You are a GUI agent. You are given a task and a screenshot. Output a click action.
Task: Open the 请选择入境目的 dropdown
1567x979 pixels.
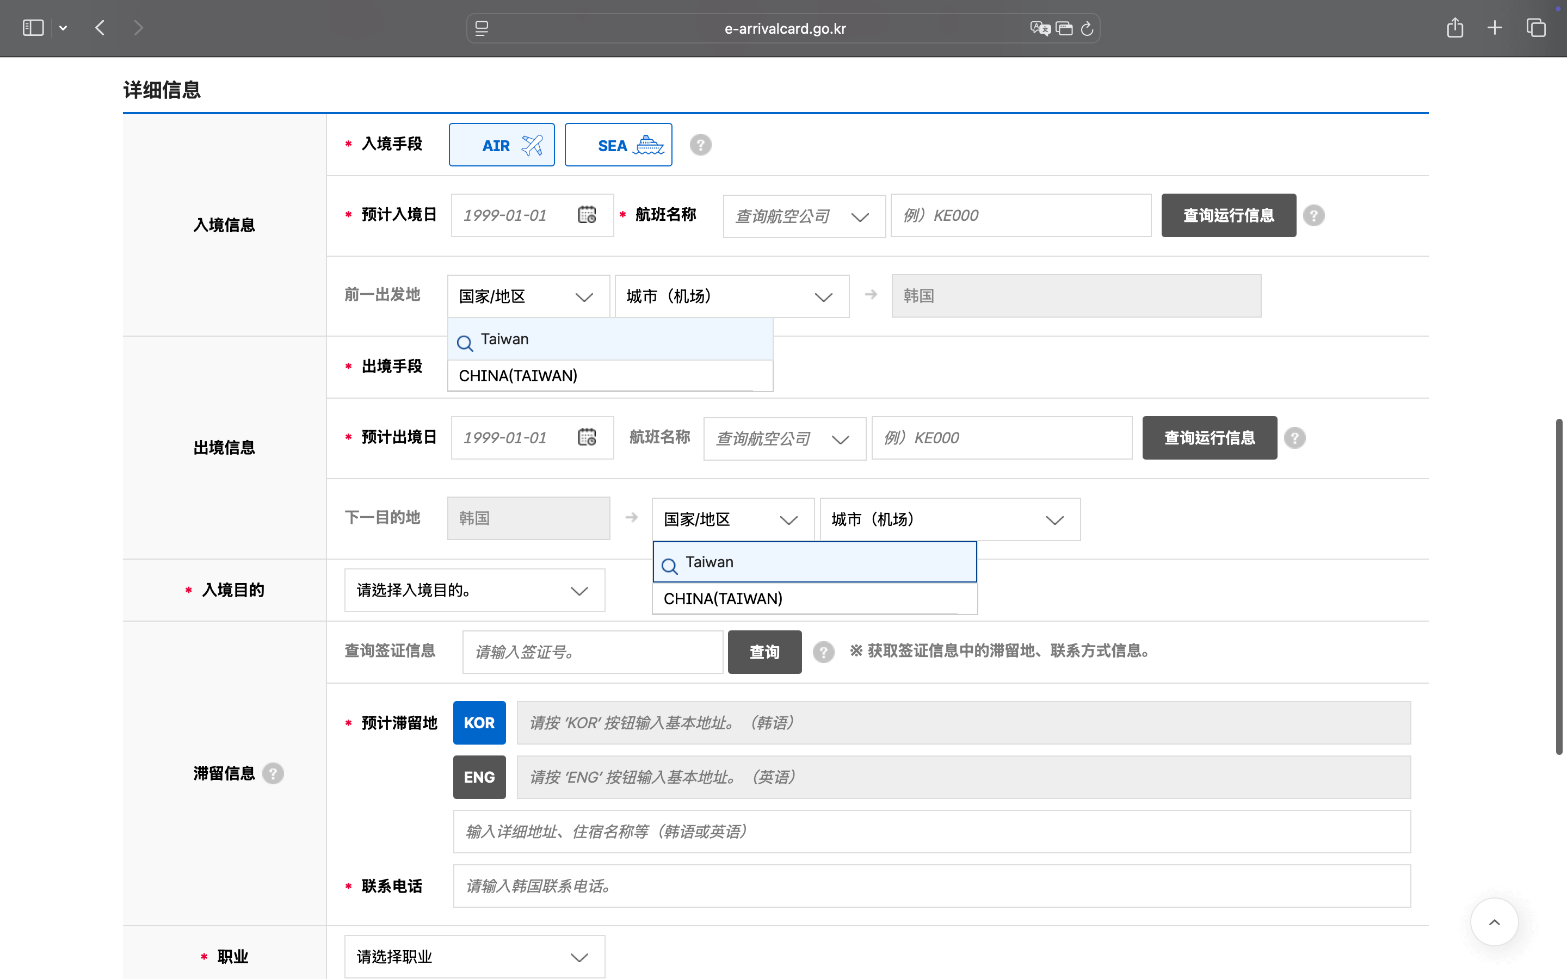coord(474,590)
